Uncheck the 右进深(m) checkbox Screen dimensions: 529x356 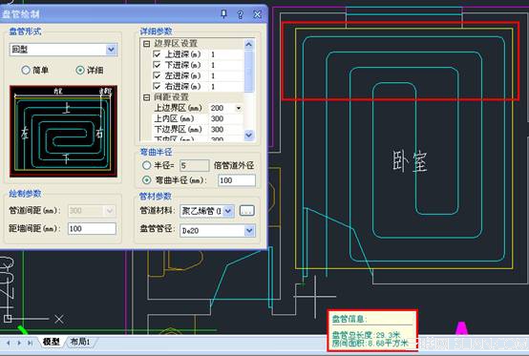coord(157,86)
